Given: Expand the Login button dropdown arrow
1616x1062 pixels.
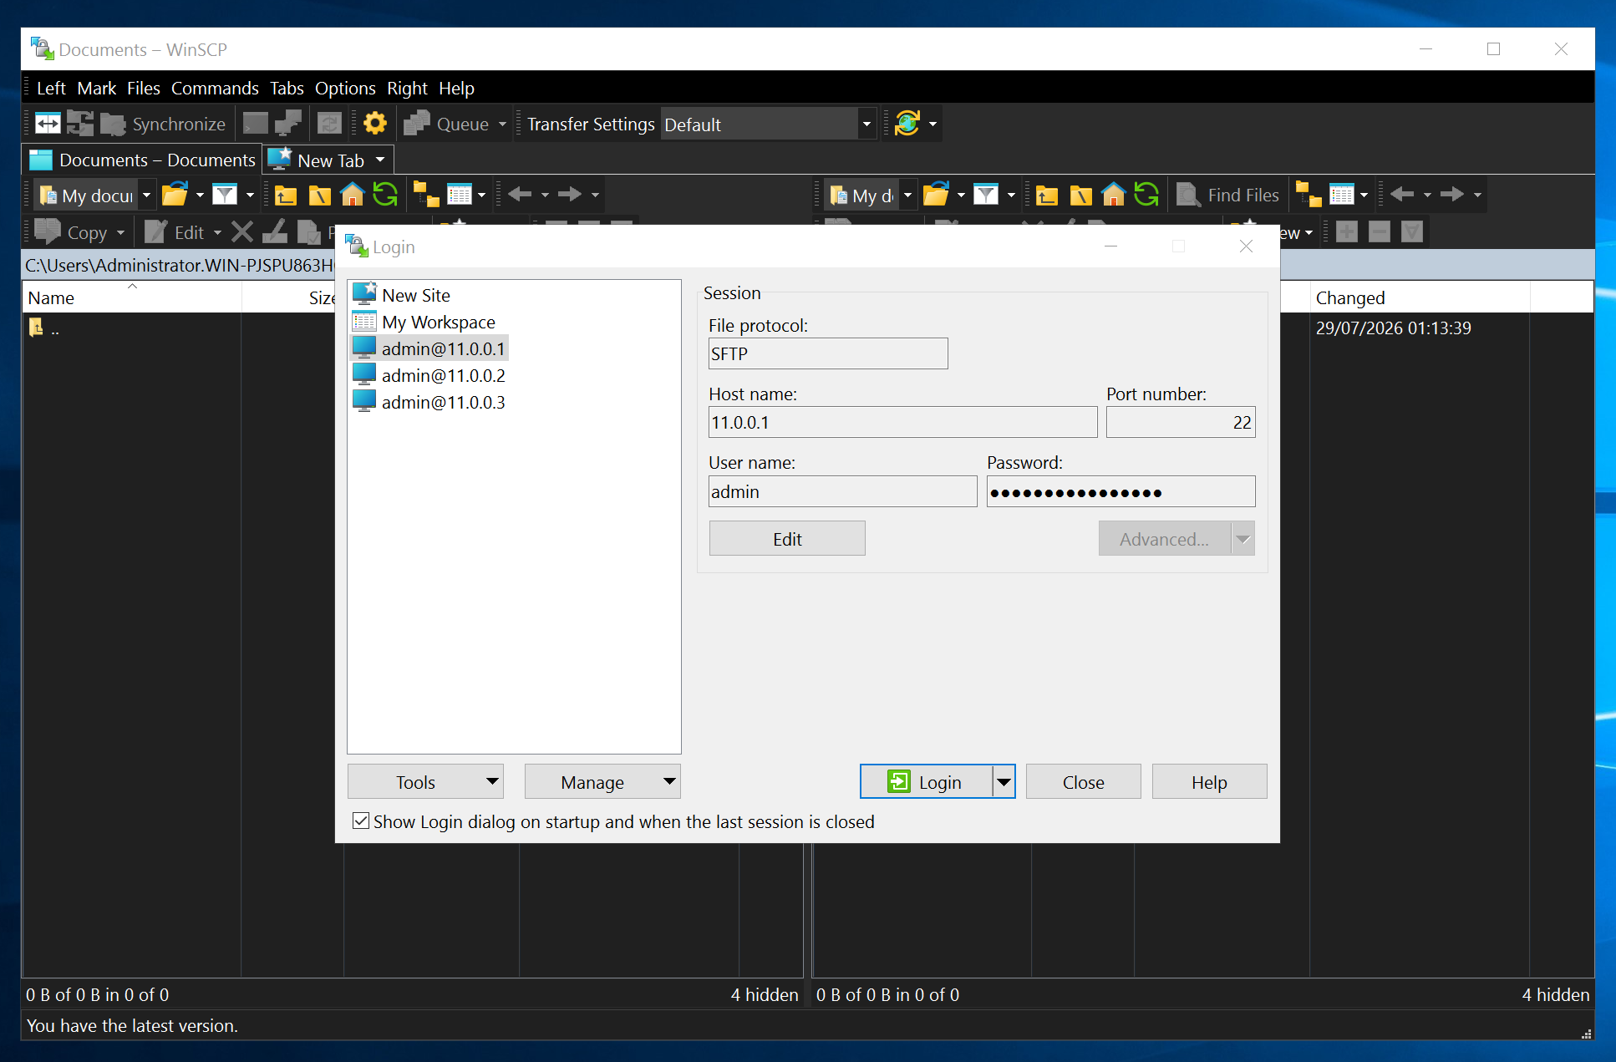Looking at the screenshot, I should (1004, 781).
